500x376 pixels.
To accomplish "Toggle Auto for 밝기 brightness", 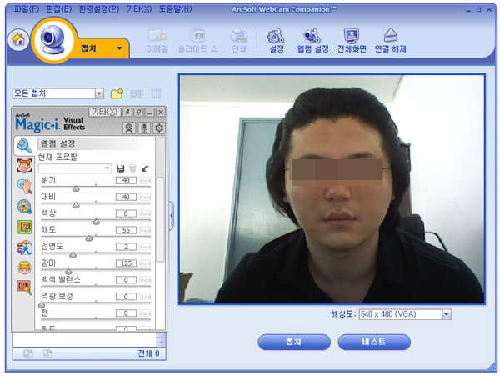I will pos(145,181).
